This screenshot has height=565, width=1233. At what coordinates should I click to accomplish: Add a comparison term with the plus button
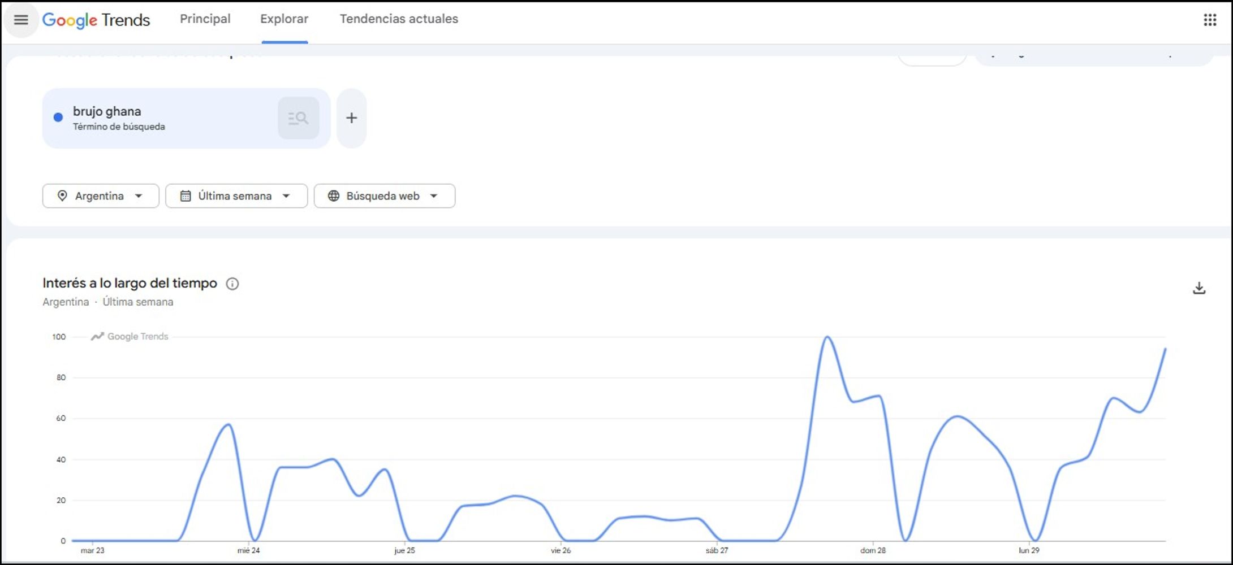point(351,118)
